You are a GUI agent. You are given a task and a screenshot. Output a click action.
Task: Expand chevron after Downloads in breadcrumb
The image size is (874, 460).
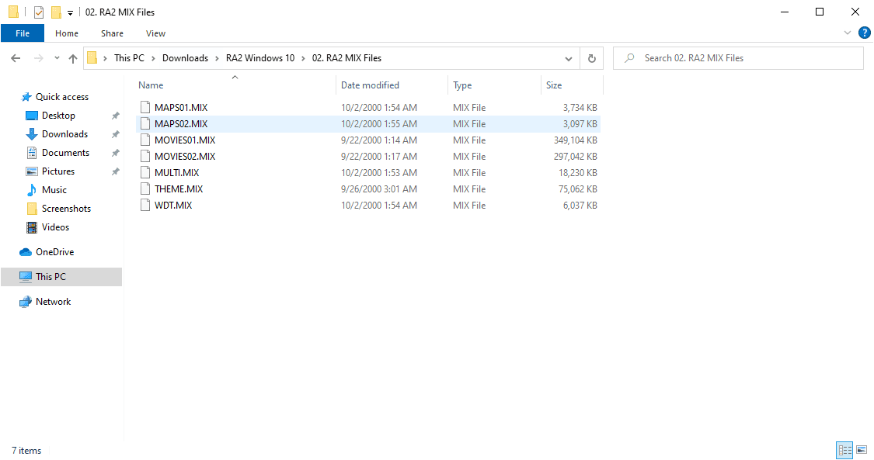tap(218, 58)
